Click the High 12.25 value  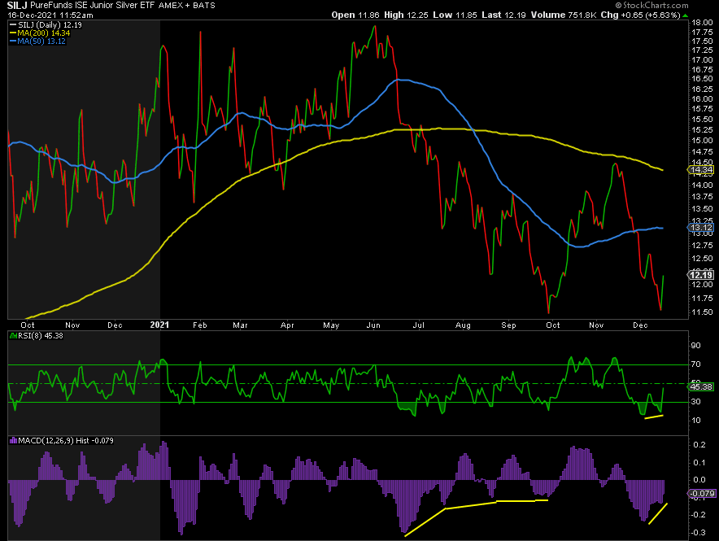click(x=406, y=15)
